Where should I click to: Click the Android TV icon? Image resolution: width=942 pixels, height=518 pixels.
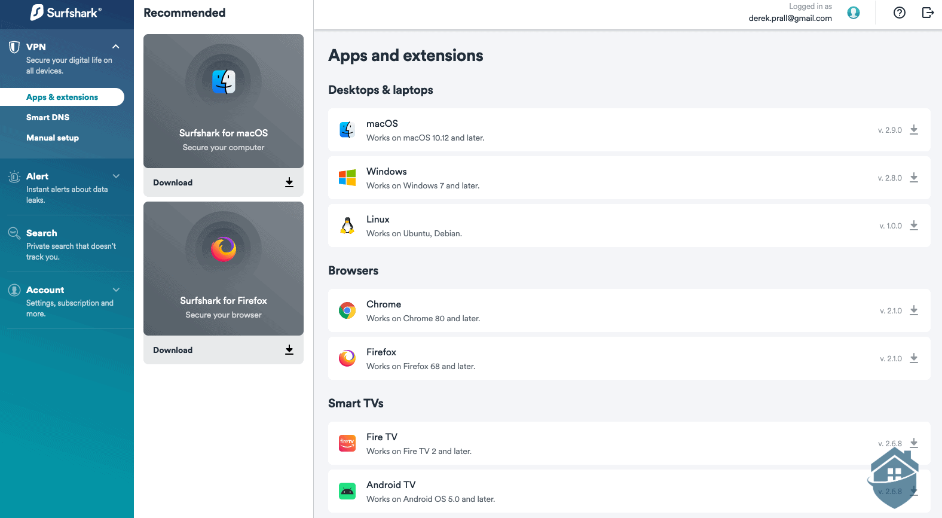(x=347, y=491)
